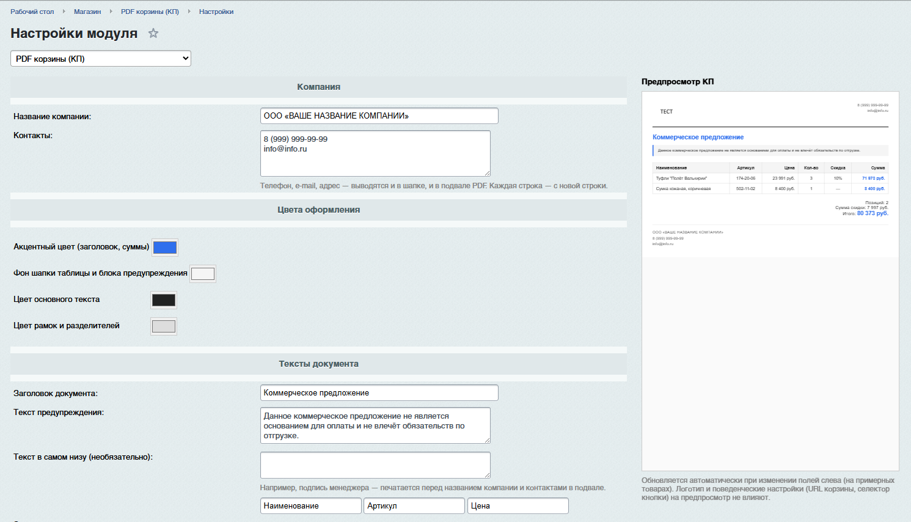The height and width of the screenshot is (522, 911).
Task: Edit the Артикул column name field
Action: pos(414,505)
